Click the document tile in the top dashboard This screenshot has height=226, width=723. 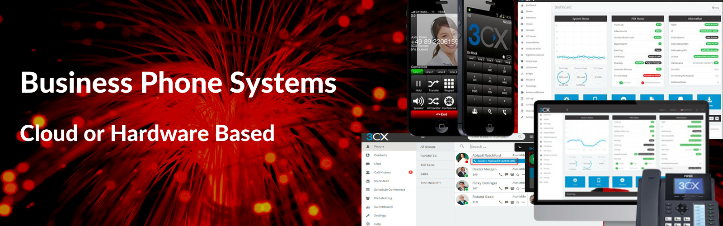652,98
